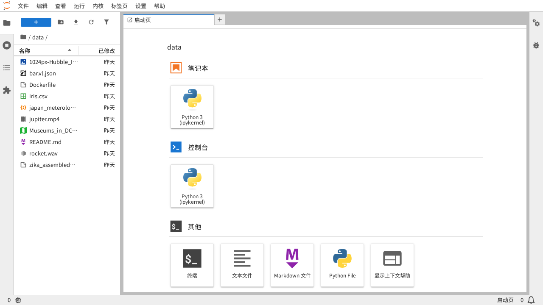The height and width of the screenshot is (305, 543).
Task: Open the Running Terminals and Kernels panel
Action: coord(7,45)
